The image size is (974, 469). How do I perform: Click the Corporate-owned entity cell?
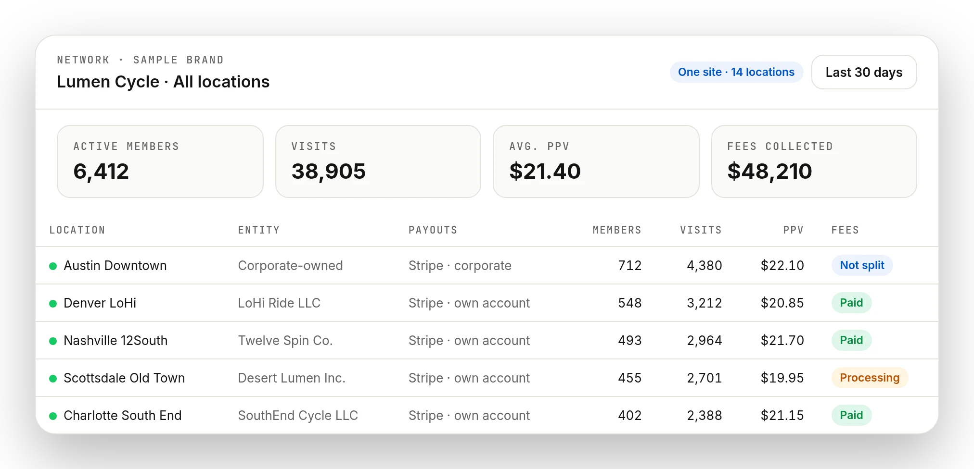(x=290, y=266)
